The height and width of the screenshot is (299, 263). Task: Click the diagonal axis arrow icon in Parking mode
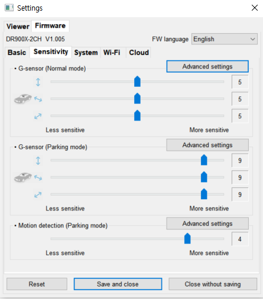38,194
